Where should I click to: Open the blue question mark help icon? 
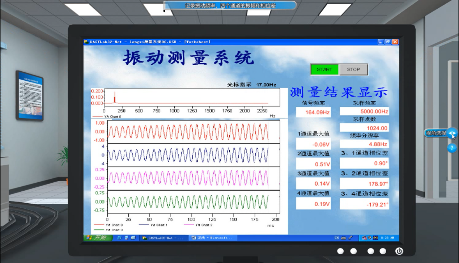coord(452,148)
